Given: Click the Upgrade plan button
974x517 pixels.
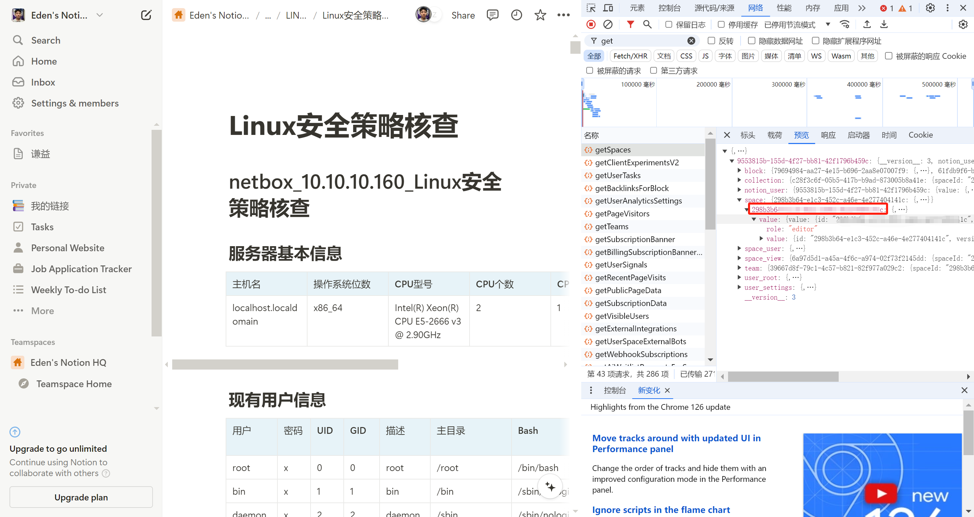Looking at the screenshot, I should coord(81,497).
